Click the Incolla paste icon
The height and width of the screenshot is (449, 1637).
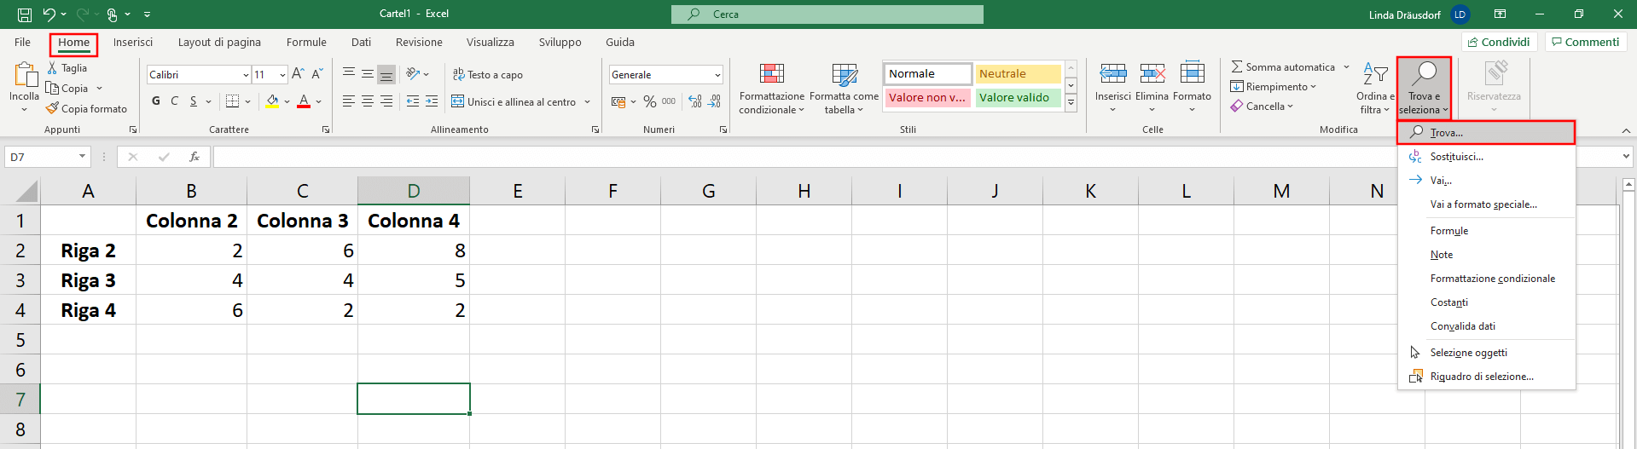coord(24,75)
